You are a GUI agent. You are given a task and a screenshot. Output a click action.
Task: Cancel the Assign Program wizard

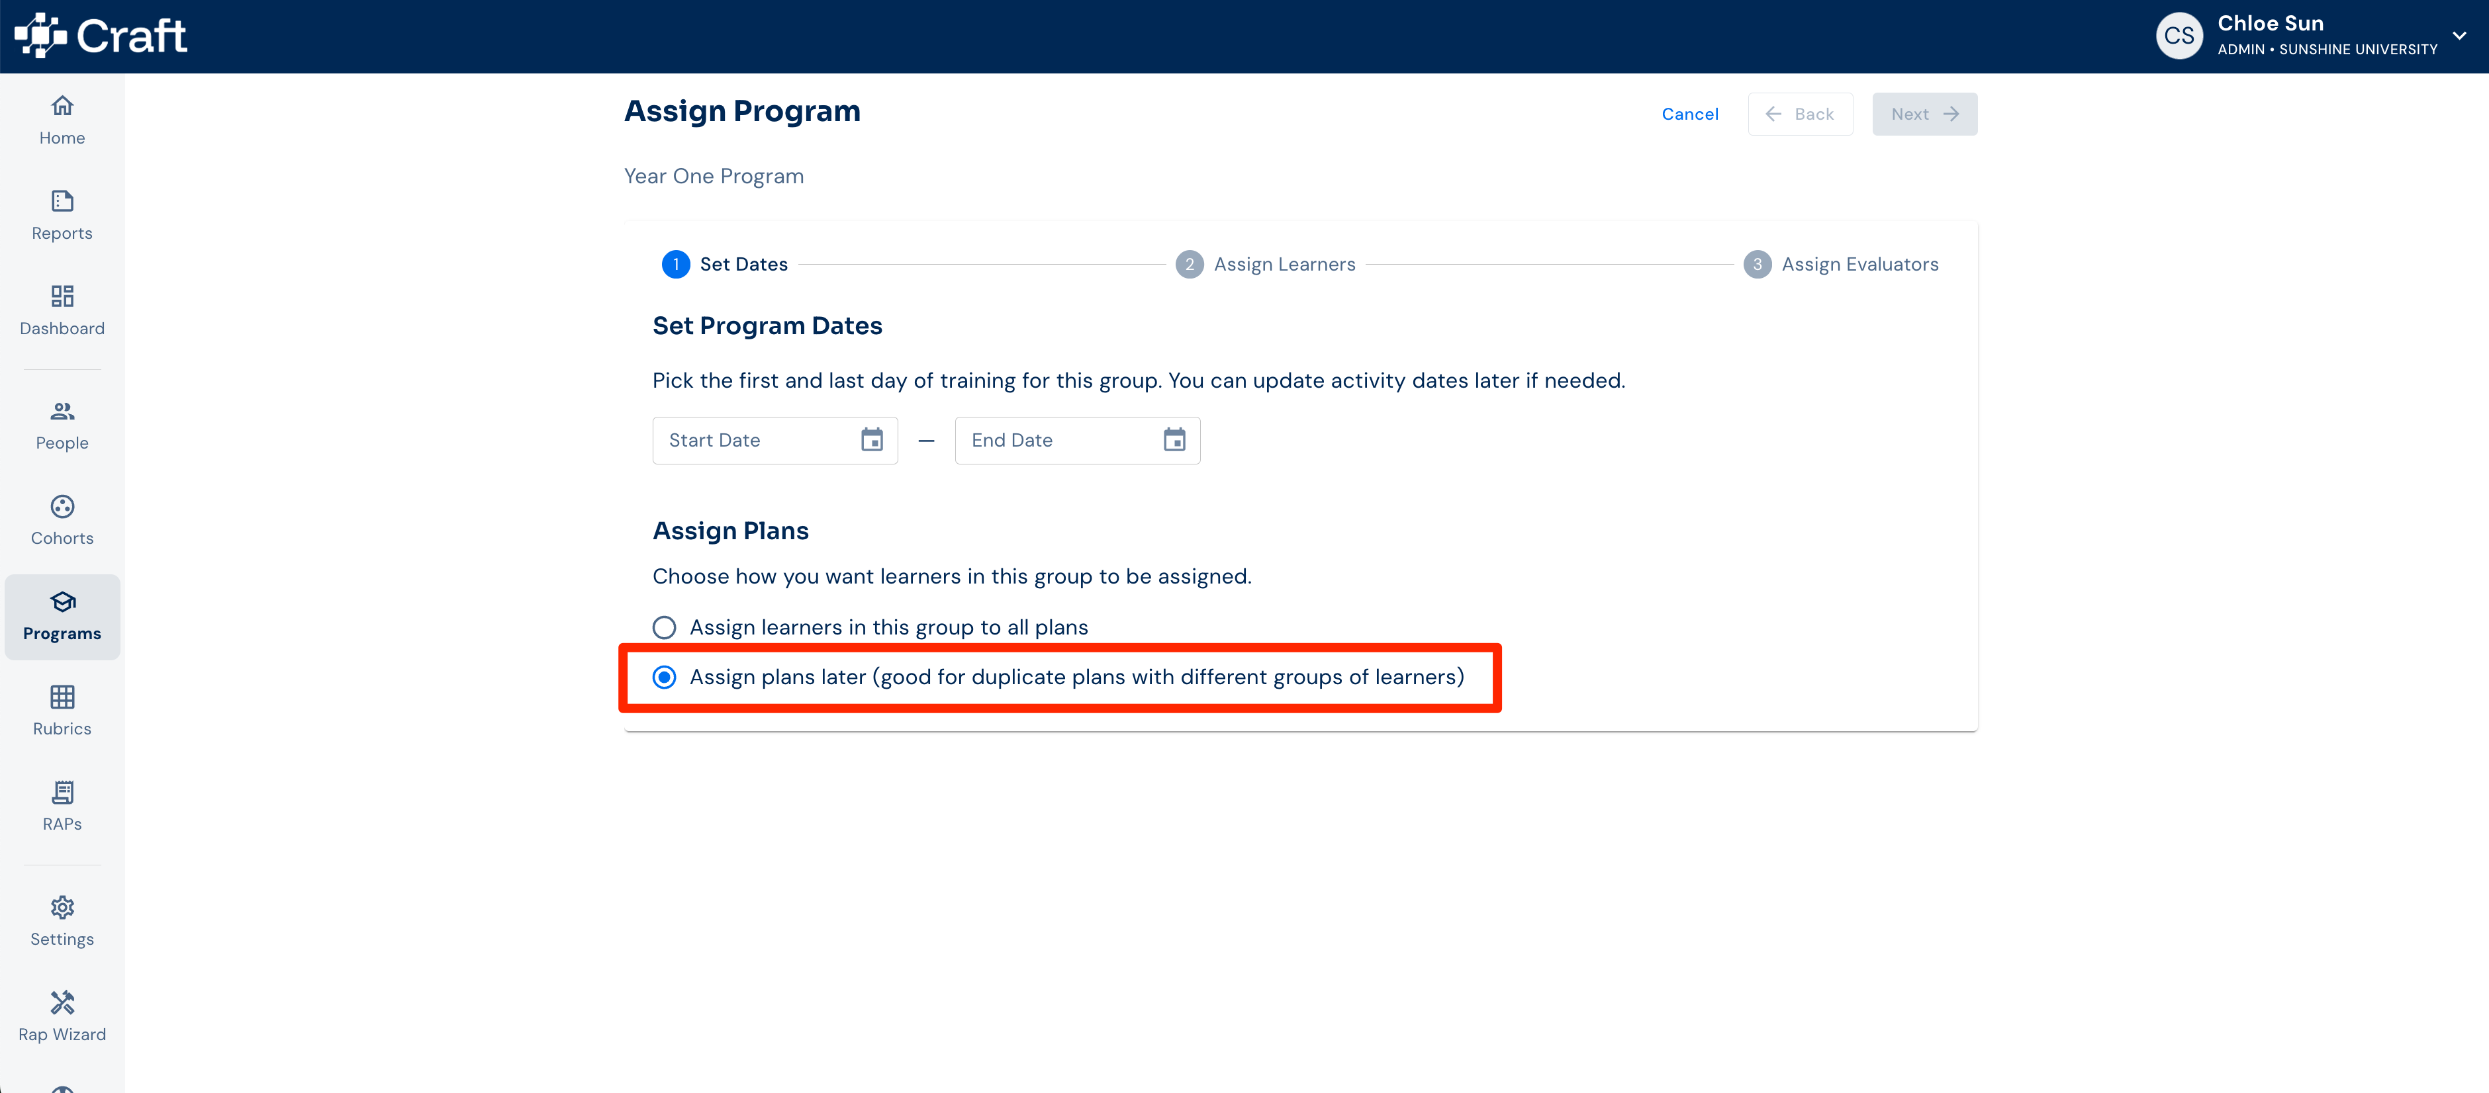1690,114
